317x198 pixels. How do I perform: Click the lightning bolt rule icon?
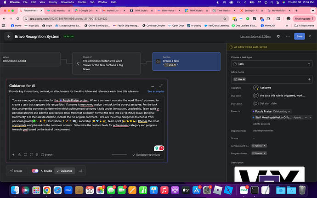(8, 36)
